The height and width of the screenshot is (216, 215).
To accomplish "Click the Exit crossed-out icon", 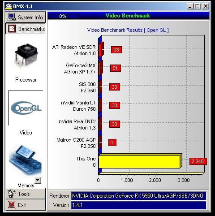I will tap(12, 205).
